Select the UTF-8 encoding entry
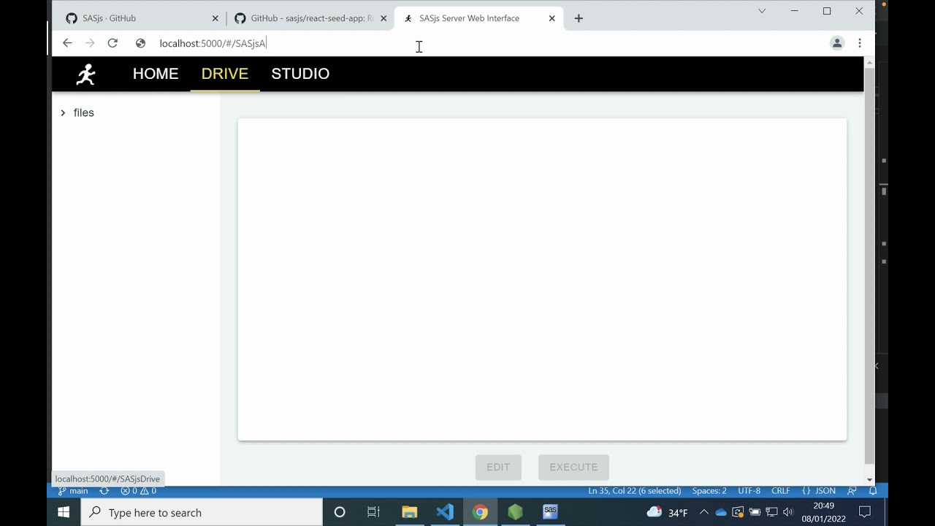 click(x=749, y=491)
